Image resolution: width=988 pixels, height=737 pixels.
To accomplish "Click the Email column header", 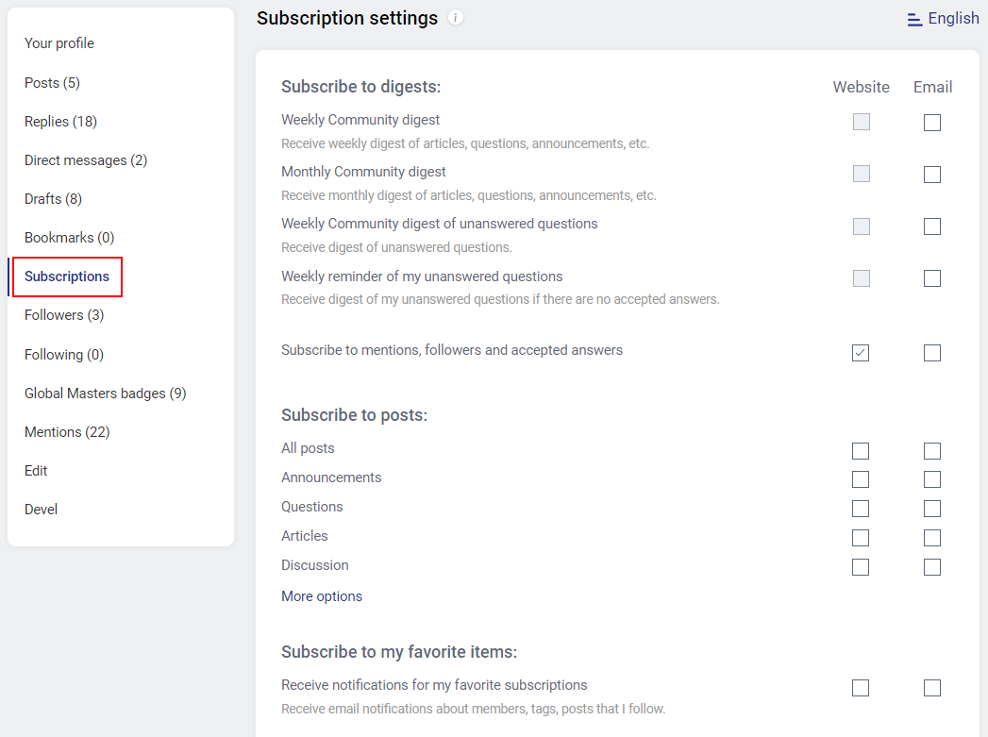I will click(x=932, y=87).
